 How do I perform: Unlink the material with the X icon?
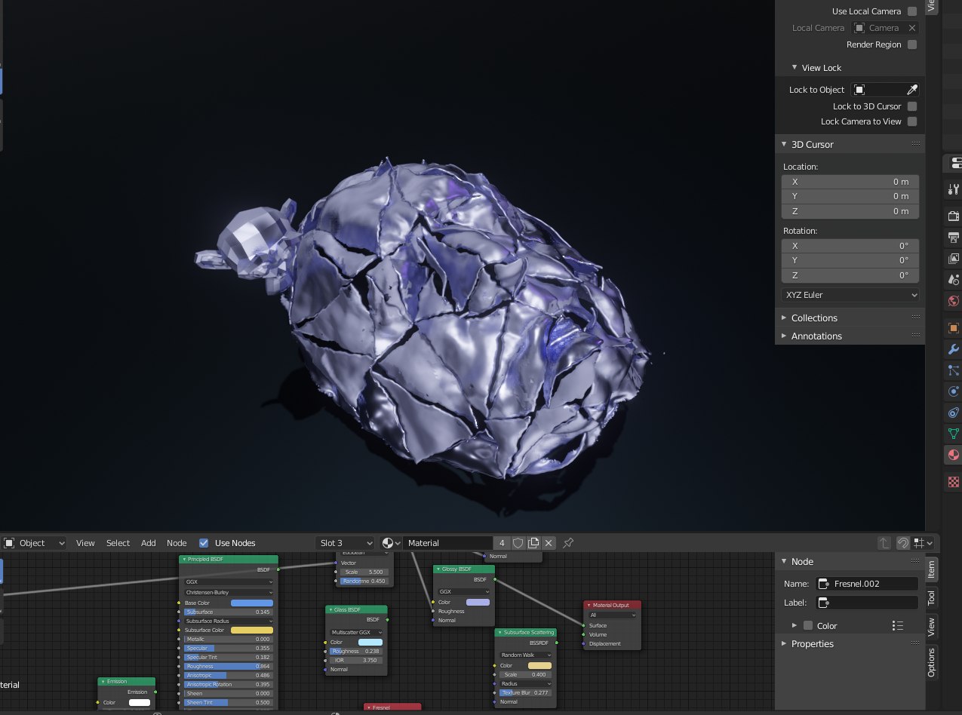tap(549, 543)
